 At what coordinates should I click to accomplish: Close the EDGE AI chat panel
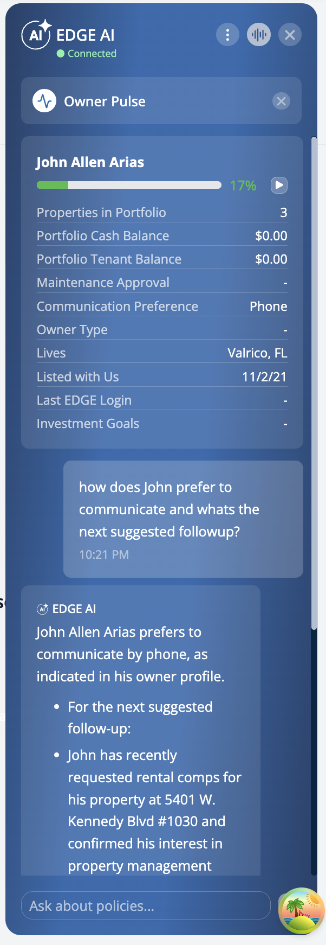pyautogui.click(x=290, y=35)
